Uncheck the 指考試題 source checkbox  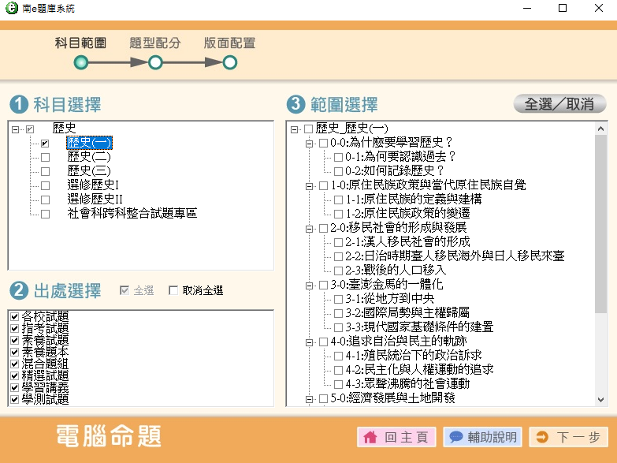[14, 328]
